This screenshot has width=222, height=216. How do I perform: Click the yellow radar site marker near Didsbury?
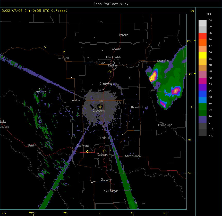tap(100, 107)
